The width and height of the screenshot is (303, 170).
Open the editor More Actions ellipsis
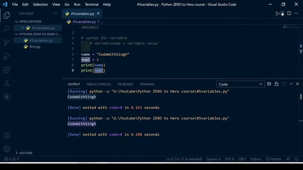(296, 13)
